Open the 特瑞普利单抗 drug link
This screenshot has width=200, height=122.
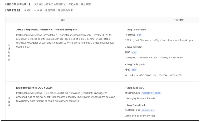coord(133,111)
